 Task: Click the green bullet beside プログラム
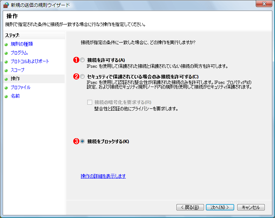(x=6, y=53)
